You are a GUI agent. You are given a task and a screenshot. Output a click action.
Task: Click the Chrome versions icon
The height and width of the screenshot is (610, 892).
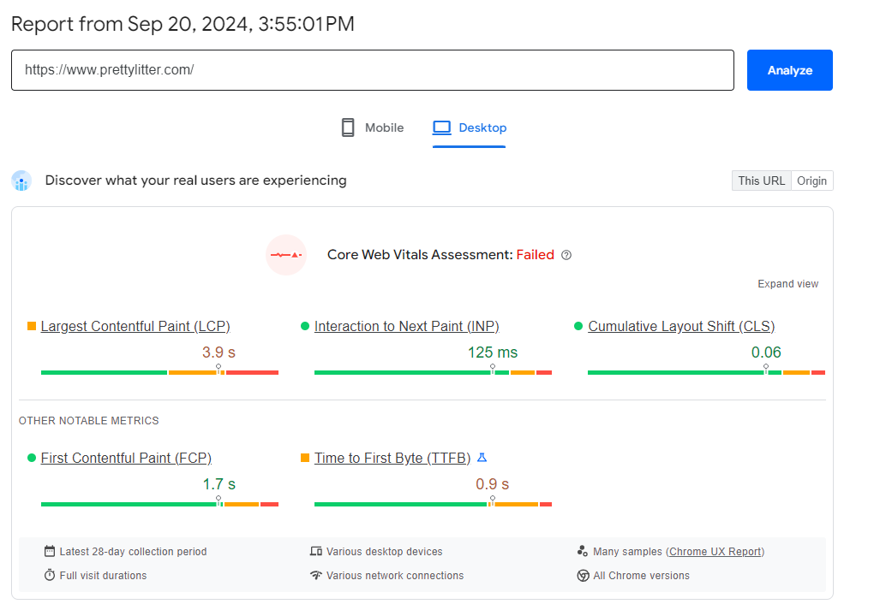[x=584, y=576]
